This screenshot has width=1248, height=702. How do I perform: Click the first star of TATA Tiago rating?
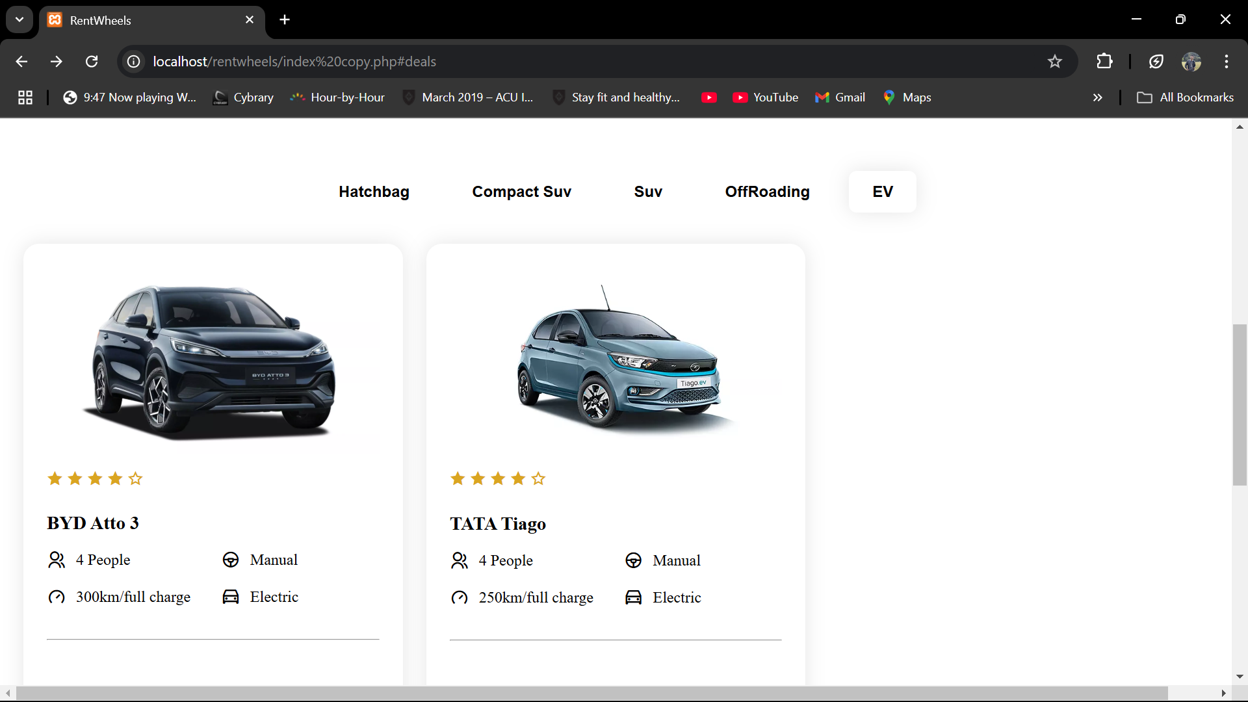pos(458,479)
